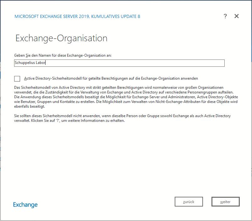
Task: Click the "Exchange-Organisation" page heading
Action: tap(61, 38)
